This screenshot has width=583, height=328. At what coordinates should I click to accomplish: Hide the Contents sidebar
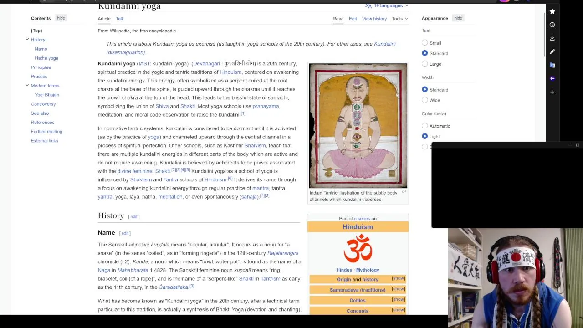click(61, 18)
